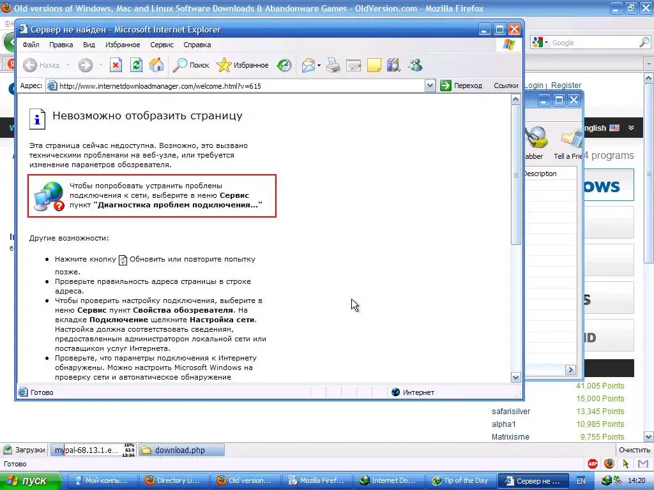Click the yellow arrow icon in the Firefox status bar
This screenshot has height=490, width=654.
(625, 464)
